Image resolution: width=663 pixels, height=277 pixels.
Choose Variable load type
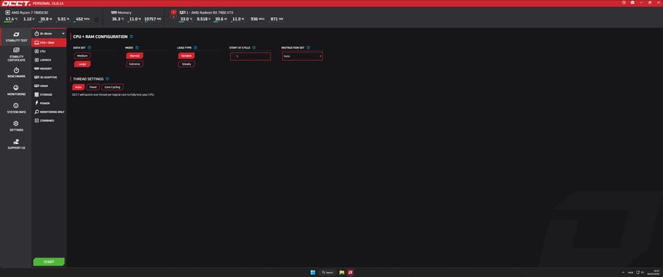click(x=186, y=56)
